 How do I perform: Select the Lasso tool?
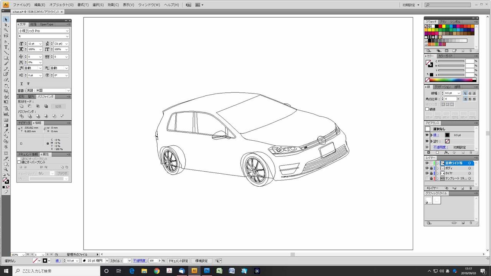(6, 35)
